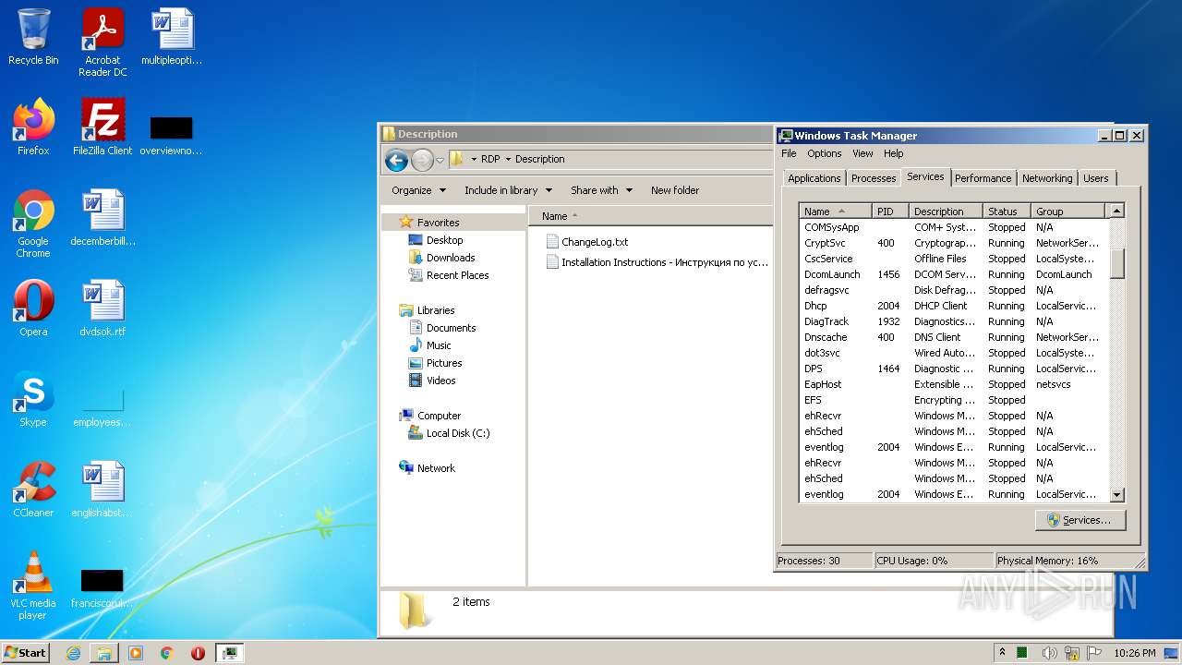The width and height of the screenshot is (1182, 665).
Task: Open the Share with dropdown
Action: click(601, 190)
